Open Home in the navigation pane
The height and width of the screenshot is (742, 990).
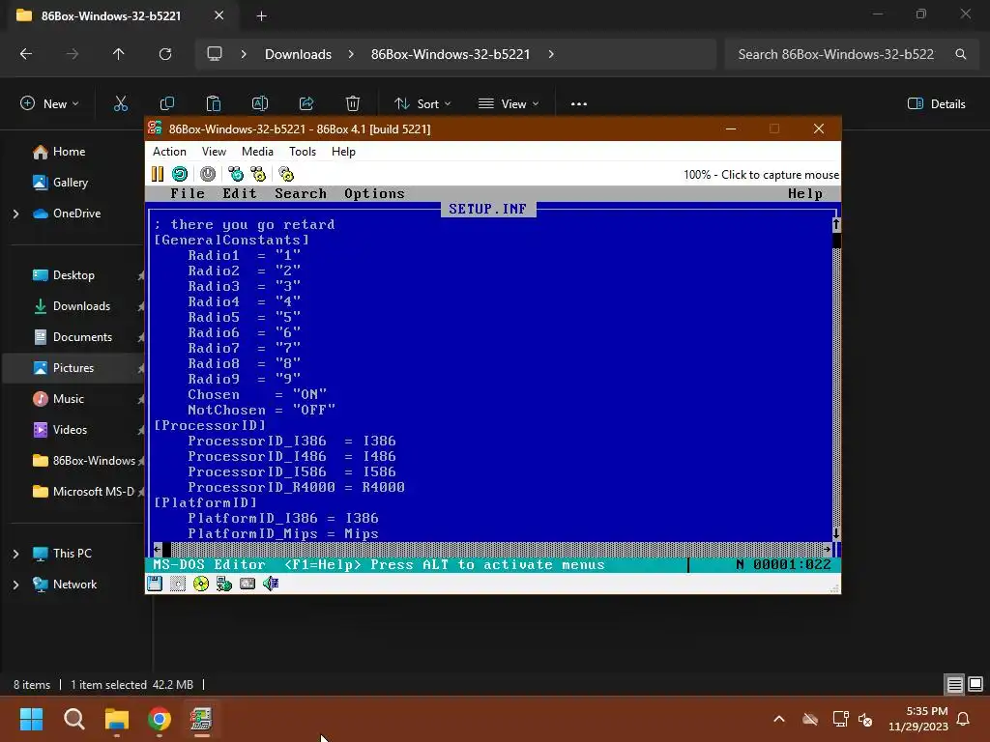69,152
